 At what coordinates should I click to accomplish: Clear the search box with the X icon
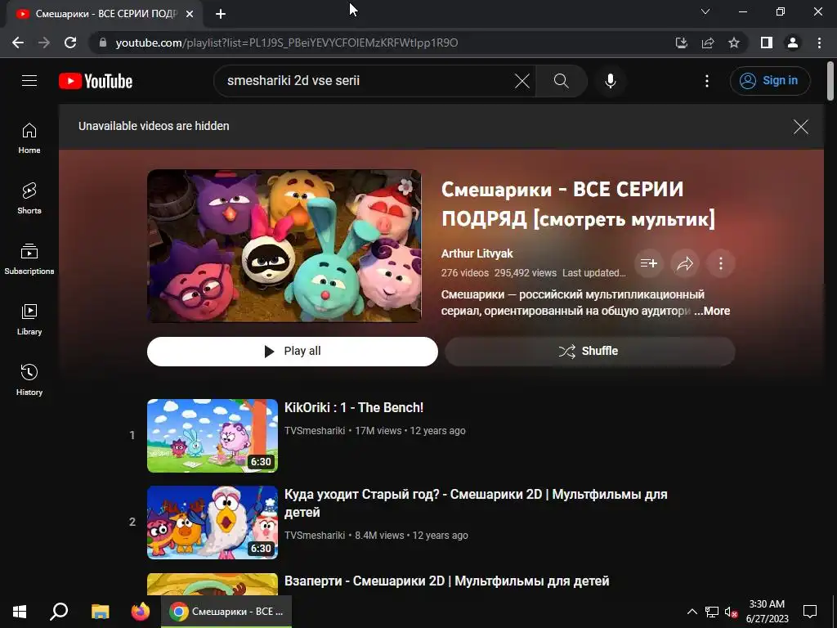click(522, 81)
